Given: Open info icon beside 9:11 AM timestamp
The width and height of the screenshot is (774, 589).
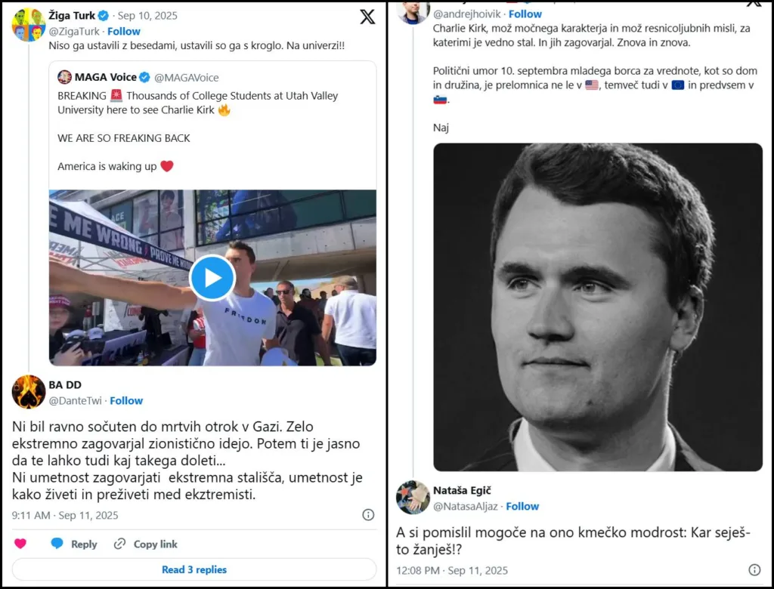Looking at the screenshot, I should pyautogui.click(x=368, y=515).
